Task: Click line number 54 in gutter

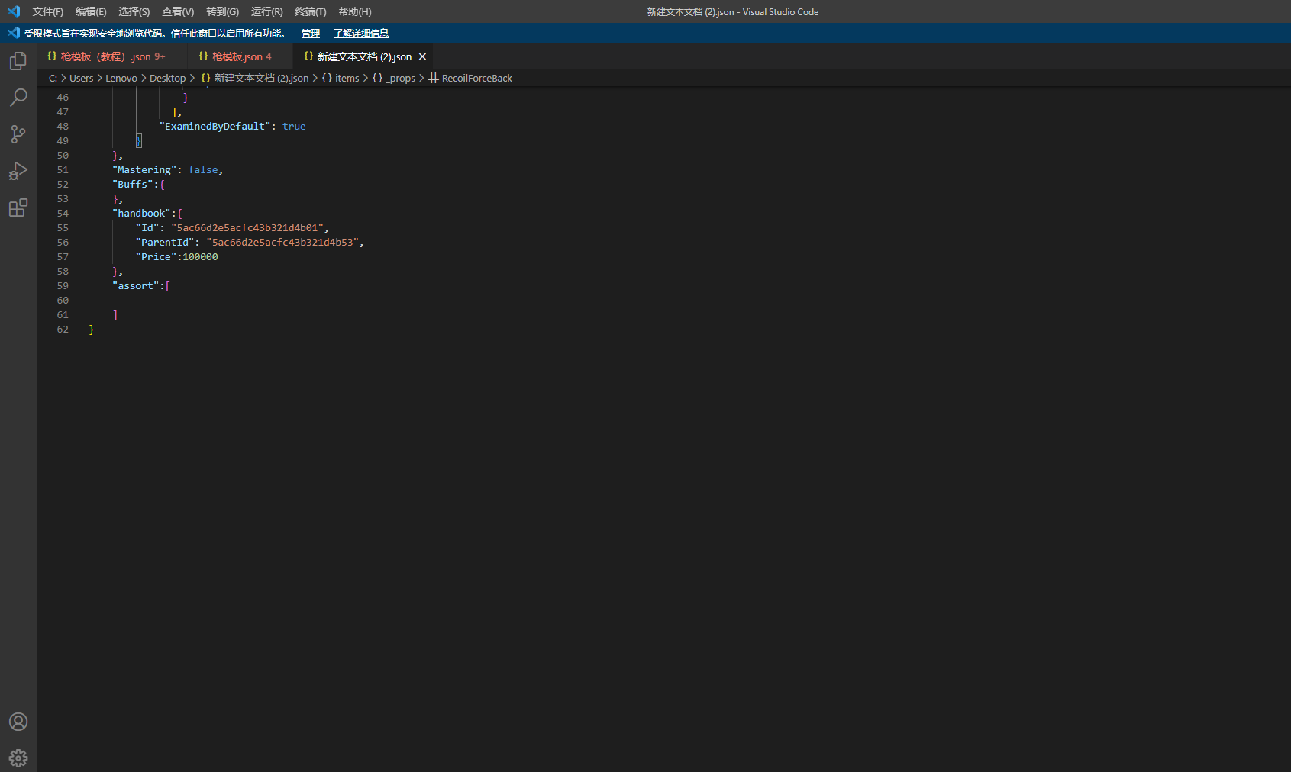Action: (63, 213)
